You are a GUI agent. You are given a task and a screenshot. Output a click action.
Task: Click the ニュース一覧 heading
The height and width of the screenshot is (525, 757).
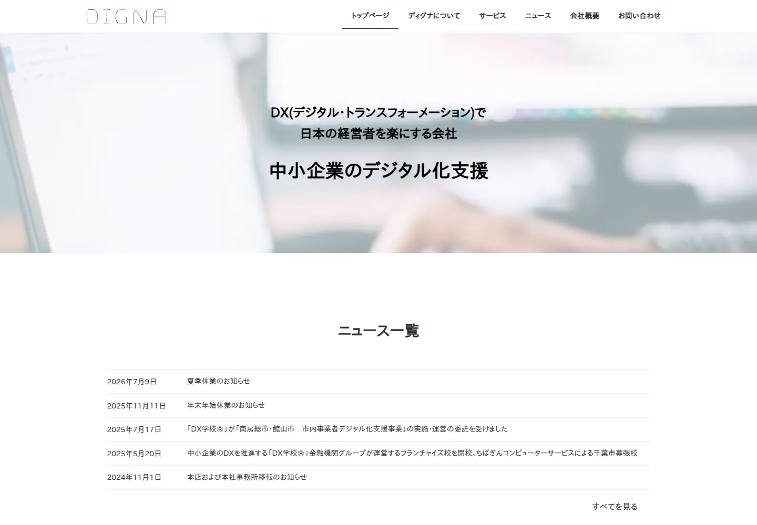(x=378, y=331)
